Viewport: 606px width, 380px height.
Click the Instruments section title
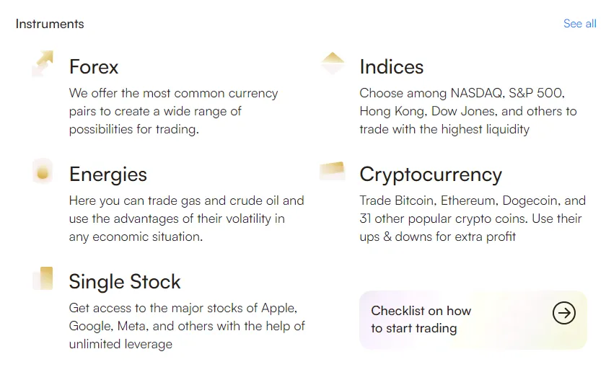pos(50,24)
